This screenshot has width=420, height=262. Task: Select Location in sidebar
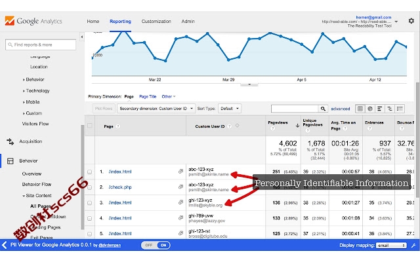39,67
